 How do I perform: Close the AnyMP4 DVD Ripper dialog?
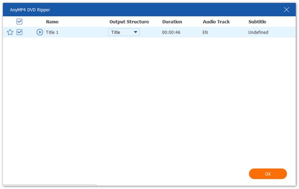tap(286, 10)
